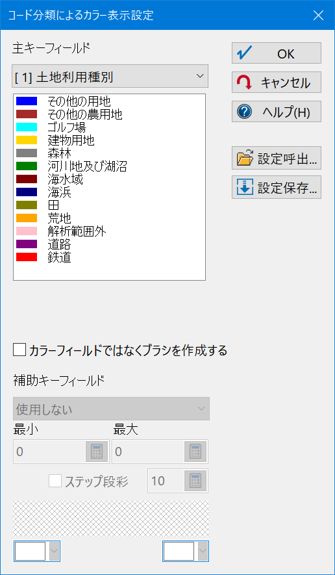Toggle the ステップ段彩 checkbox
335x575 pixels.
(x=55, y=481)
